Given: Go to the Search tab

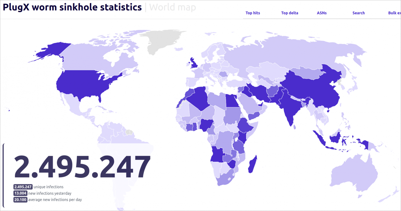Looking at the screenshot, I should (x=358, y=13).
